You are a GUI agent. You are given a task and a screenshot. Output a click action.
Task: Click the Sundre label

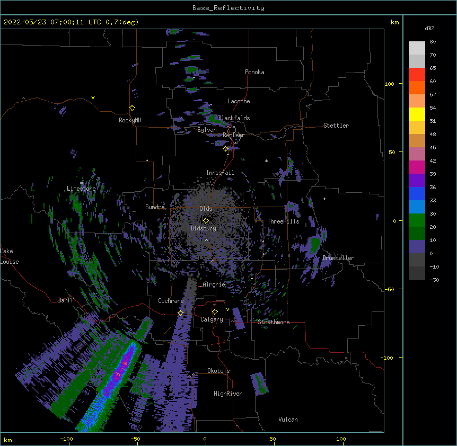[155, 207]
